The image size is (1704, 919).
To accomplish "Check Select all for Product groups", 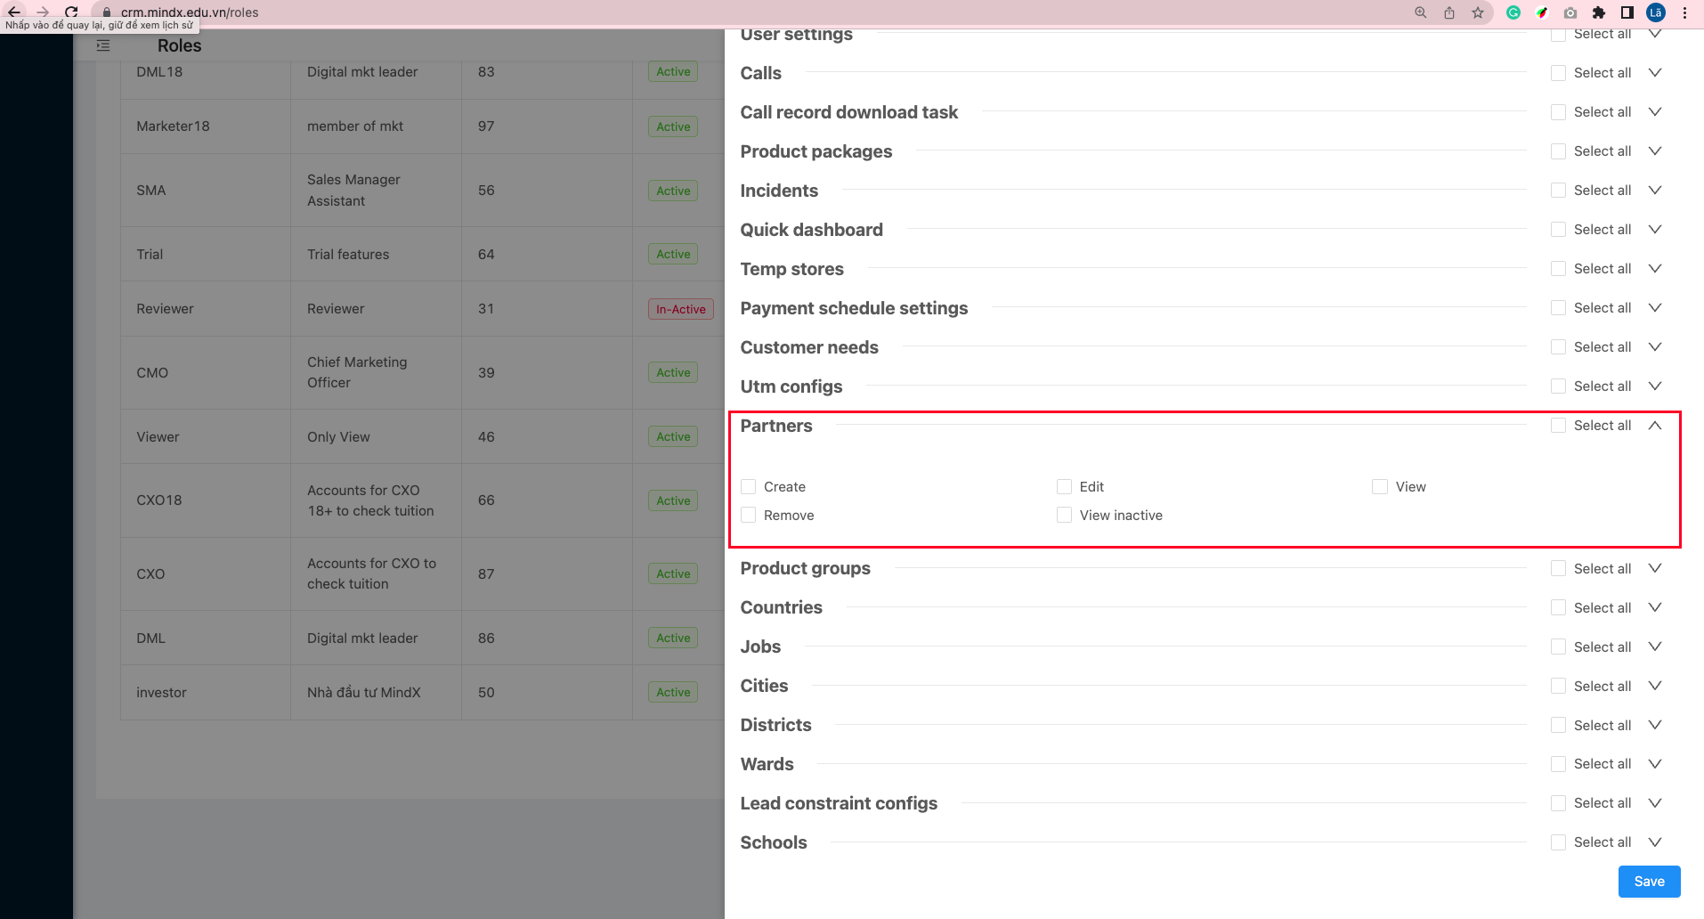I will 1558,568.
